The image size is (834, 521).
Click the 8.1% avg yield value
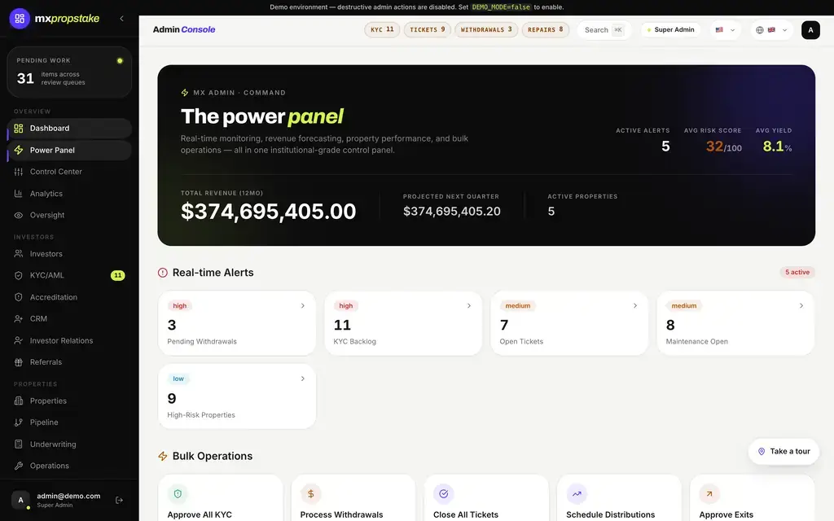tap(777, 147)
